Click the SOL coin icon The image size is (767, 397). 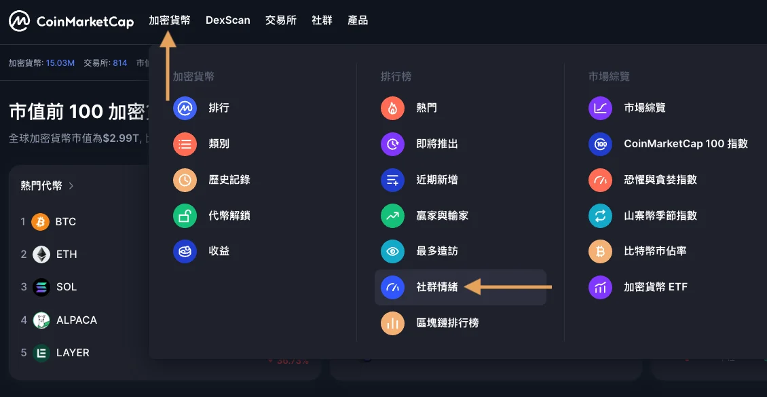pyautogui.click(x=41, y=287)
